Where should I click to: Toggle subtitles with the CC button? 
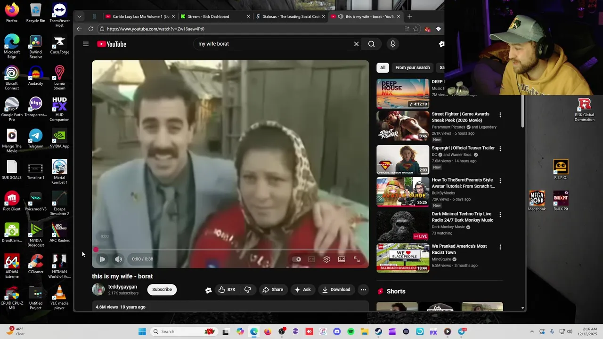click(x=311, y=259)
